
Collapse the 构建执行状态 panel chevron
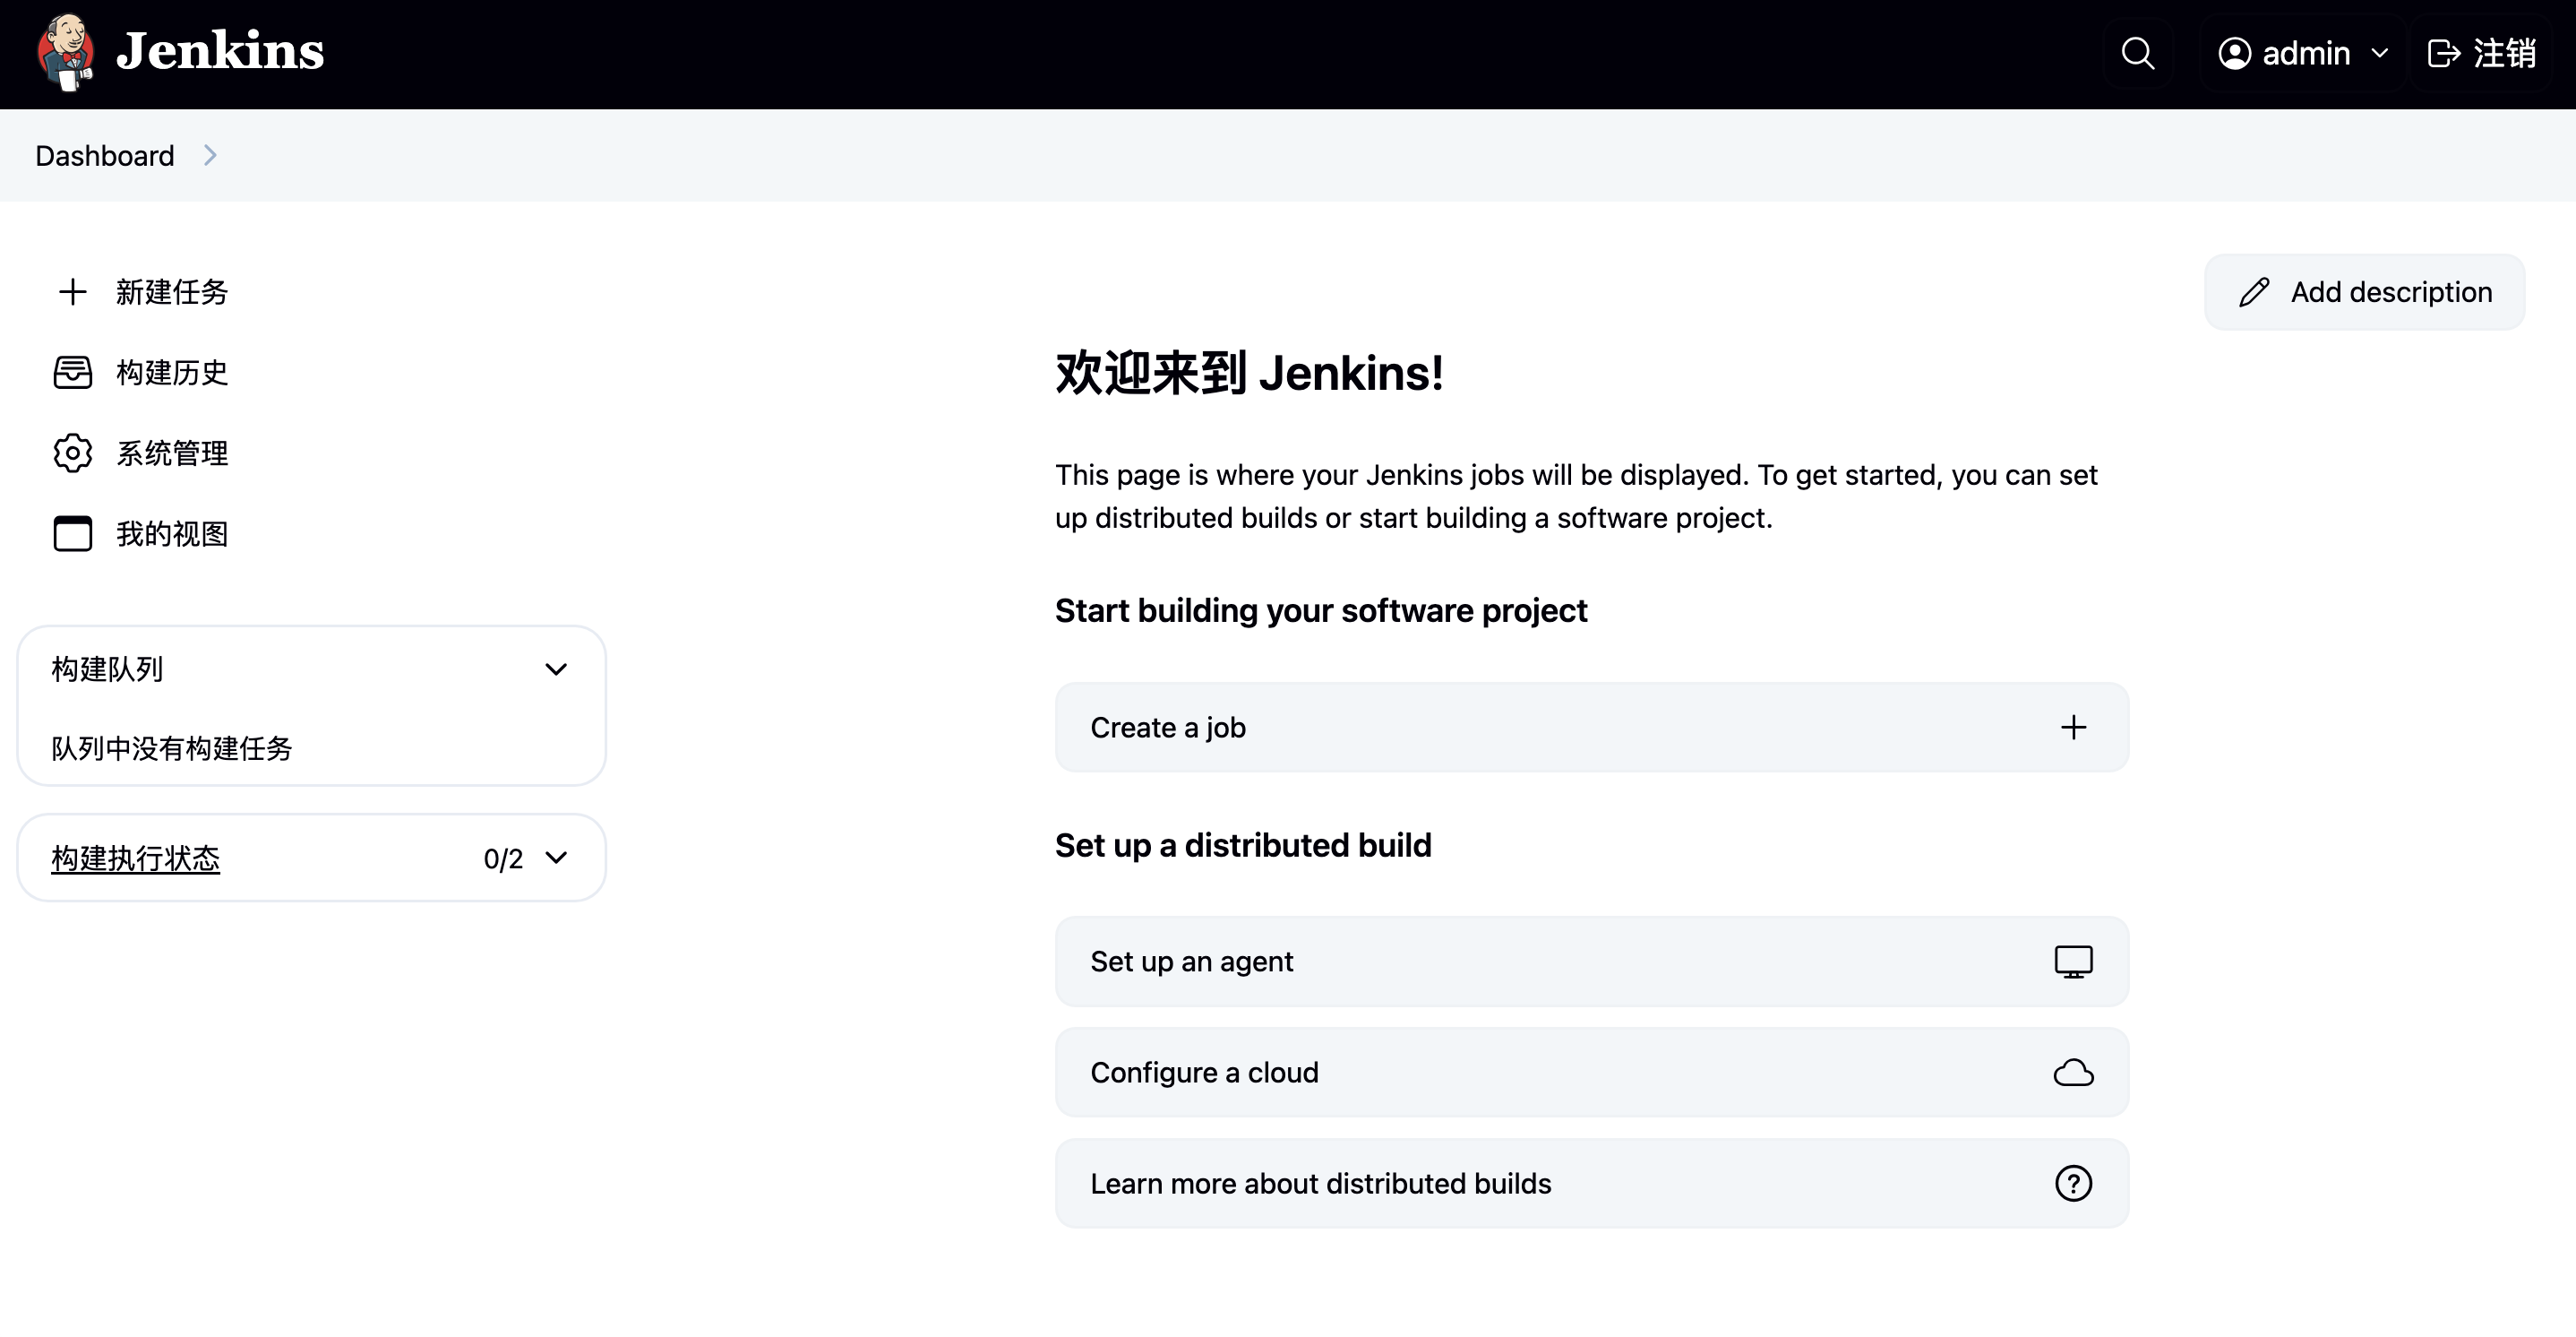(x=556, y=858)
